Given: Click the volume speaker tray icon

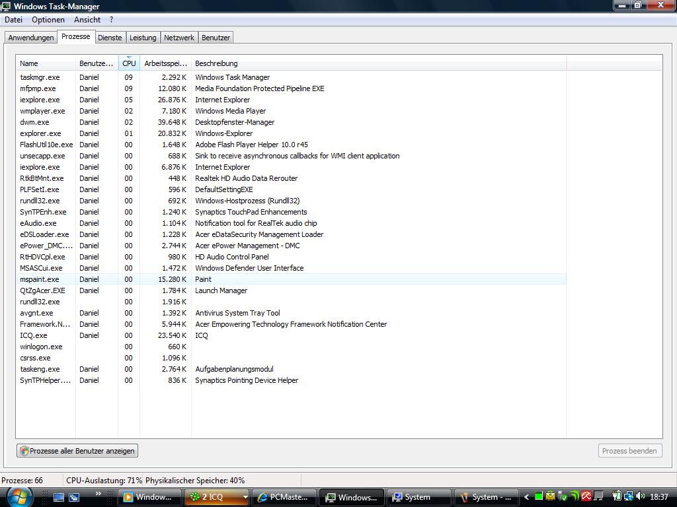Looking at the screenshot, I should click(640, 496).
